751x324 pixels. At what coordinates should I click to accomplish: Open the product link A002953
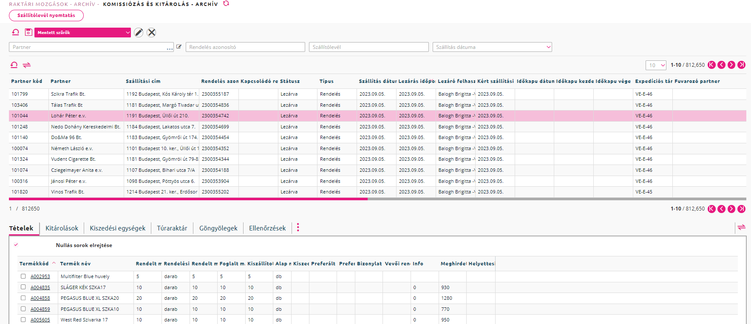click(x=40, y=276)
